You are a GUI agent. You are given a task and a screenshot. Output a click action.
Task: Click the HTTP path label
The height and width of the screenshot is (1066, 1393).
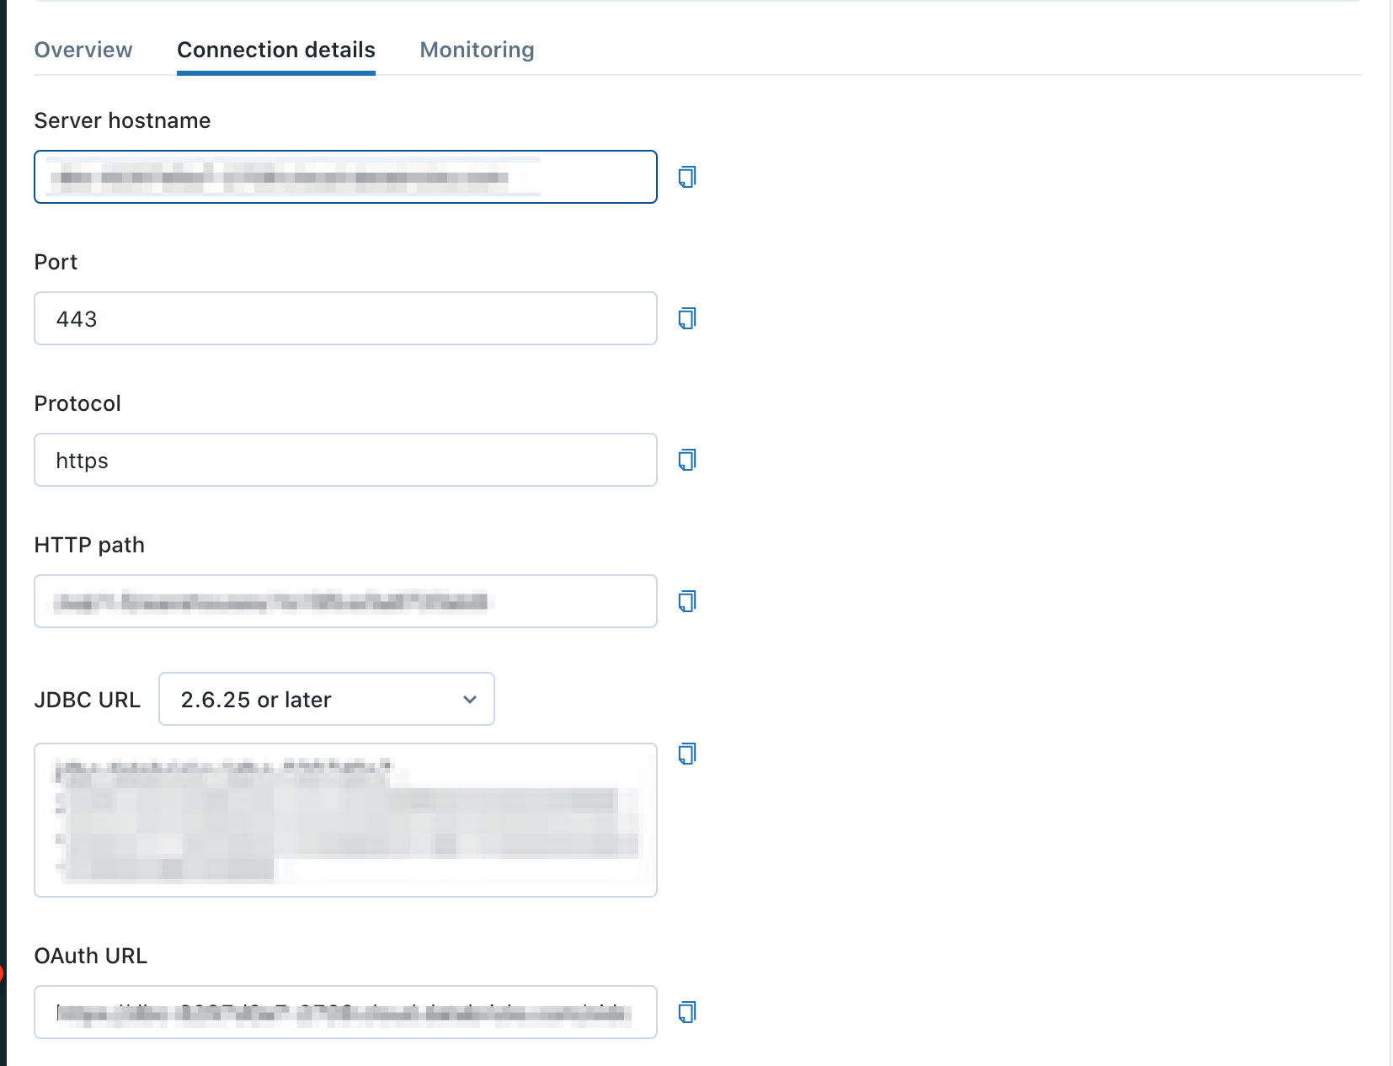[89, 545]
